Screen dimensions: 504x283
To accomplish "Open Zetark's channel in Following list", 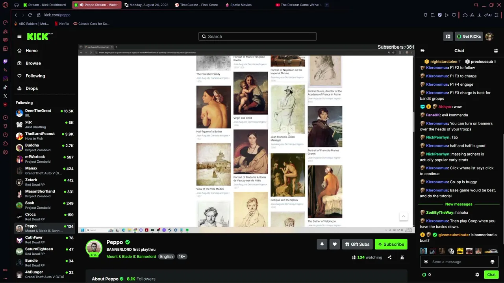I will (x=45, y=182).
